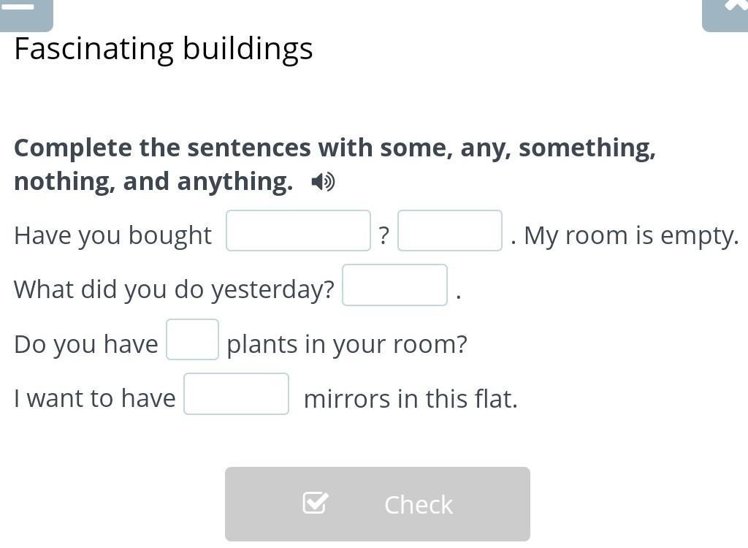The image size is (748, 548).
Task: Click the 'Do you have' text
Action: point(86,344)
